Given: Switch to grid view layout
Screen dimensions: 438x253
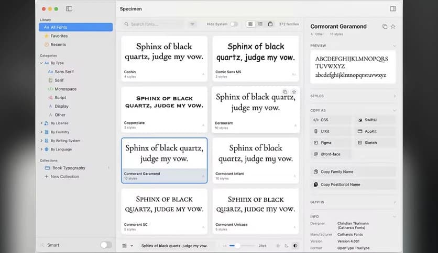Looking at the screenshot, I should click(250, 24).
